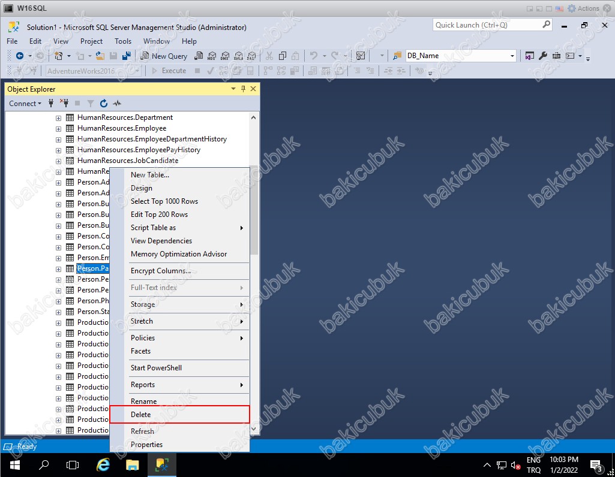The height and width of the screenshot is (477, 615).
Task: Choose New Table... from context menu
Action: [x=179, y=174]
